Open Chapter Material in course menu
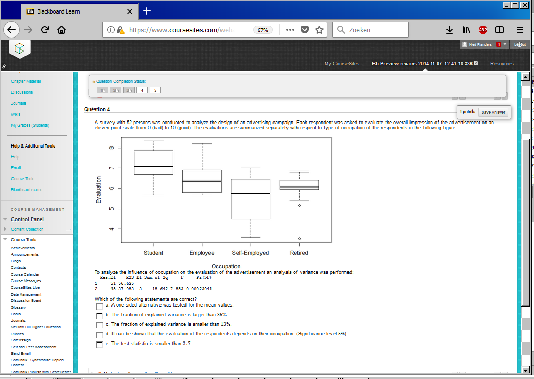The width and height of the screenshot is (534, 379). (x=26, y=81)
